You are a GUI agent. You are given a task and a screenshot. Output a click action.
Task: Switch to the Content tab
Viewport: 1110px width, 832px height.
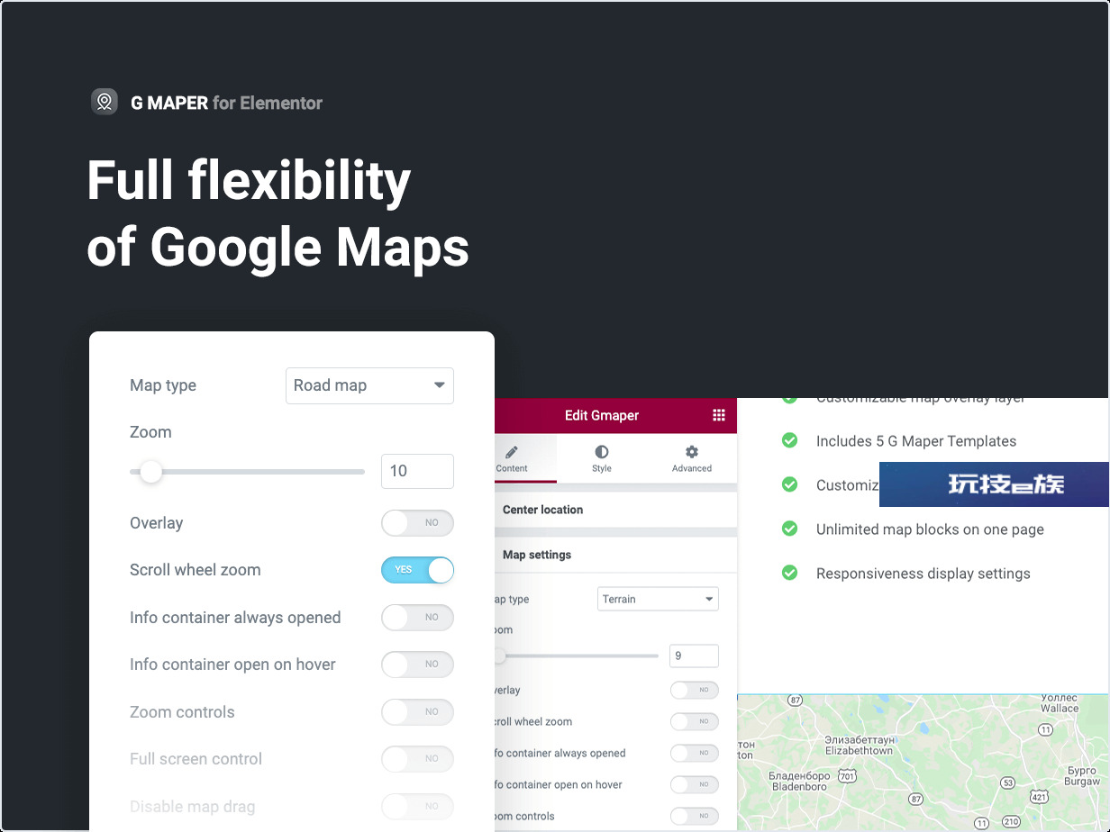[525, 458]
